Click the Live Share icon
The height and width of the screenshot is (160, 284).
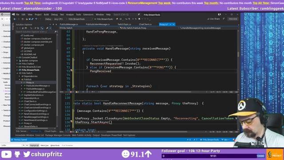pyautogui.click(x=208, y=19)
